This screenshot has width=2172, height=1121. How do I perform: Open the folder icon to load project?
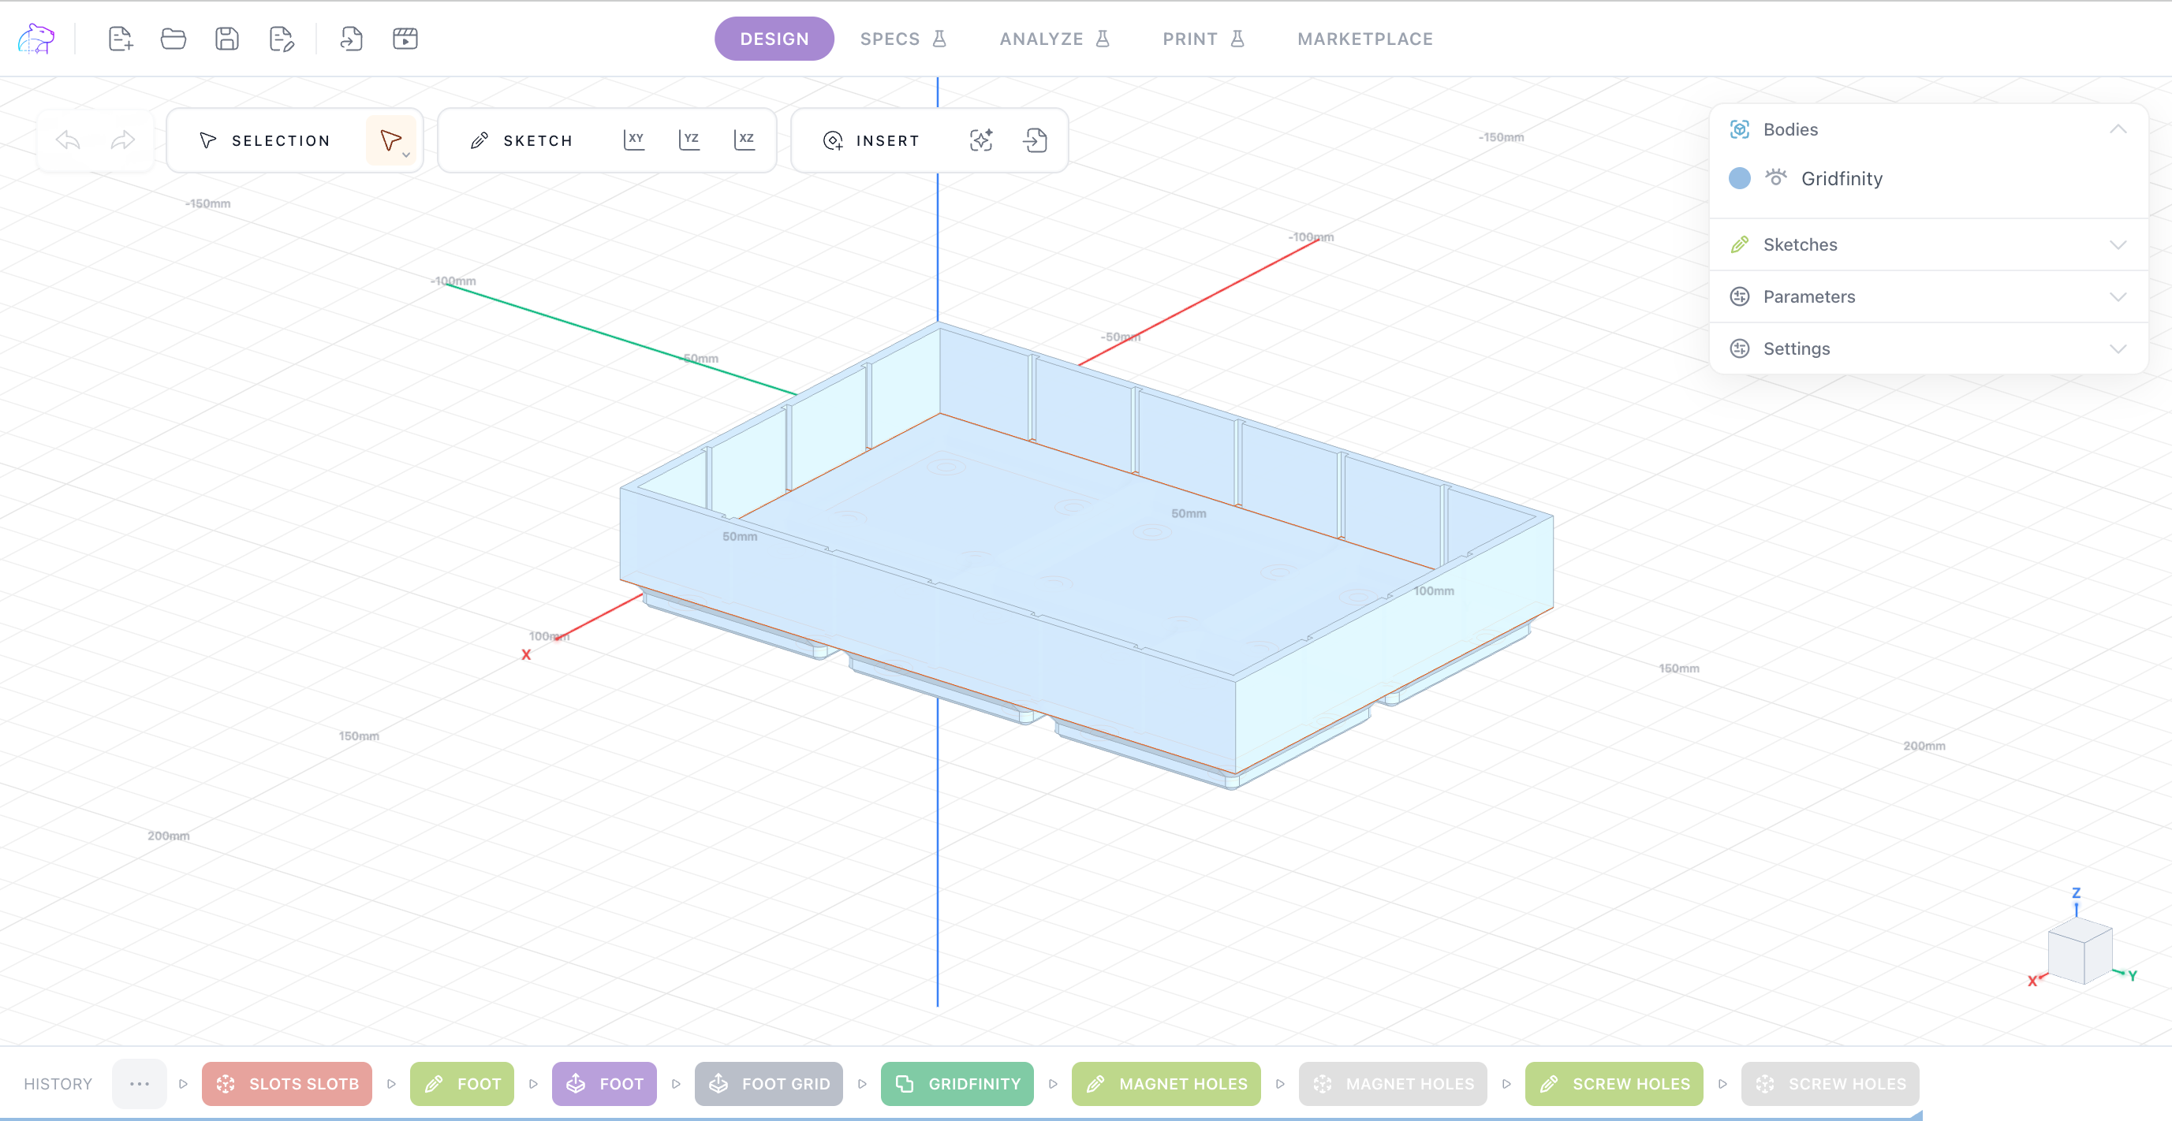(174, 39)
